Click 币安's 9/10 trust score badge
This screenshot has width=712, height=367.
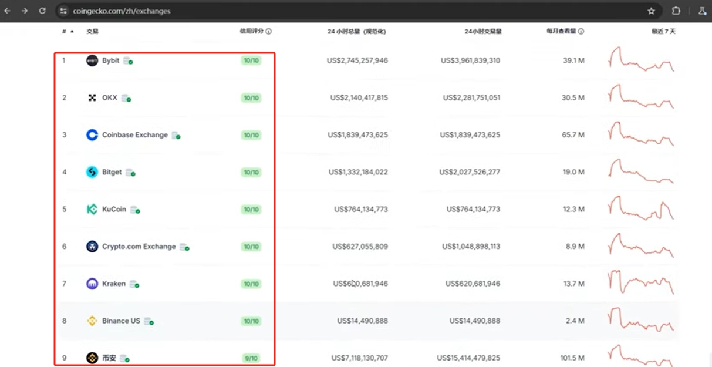click(251, 358)
